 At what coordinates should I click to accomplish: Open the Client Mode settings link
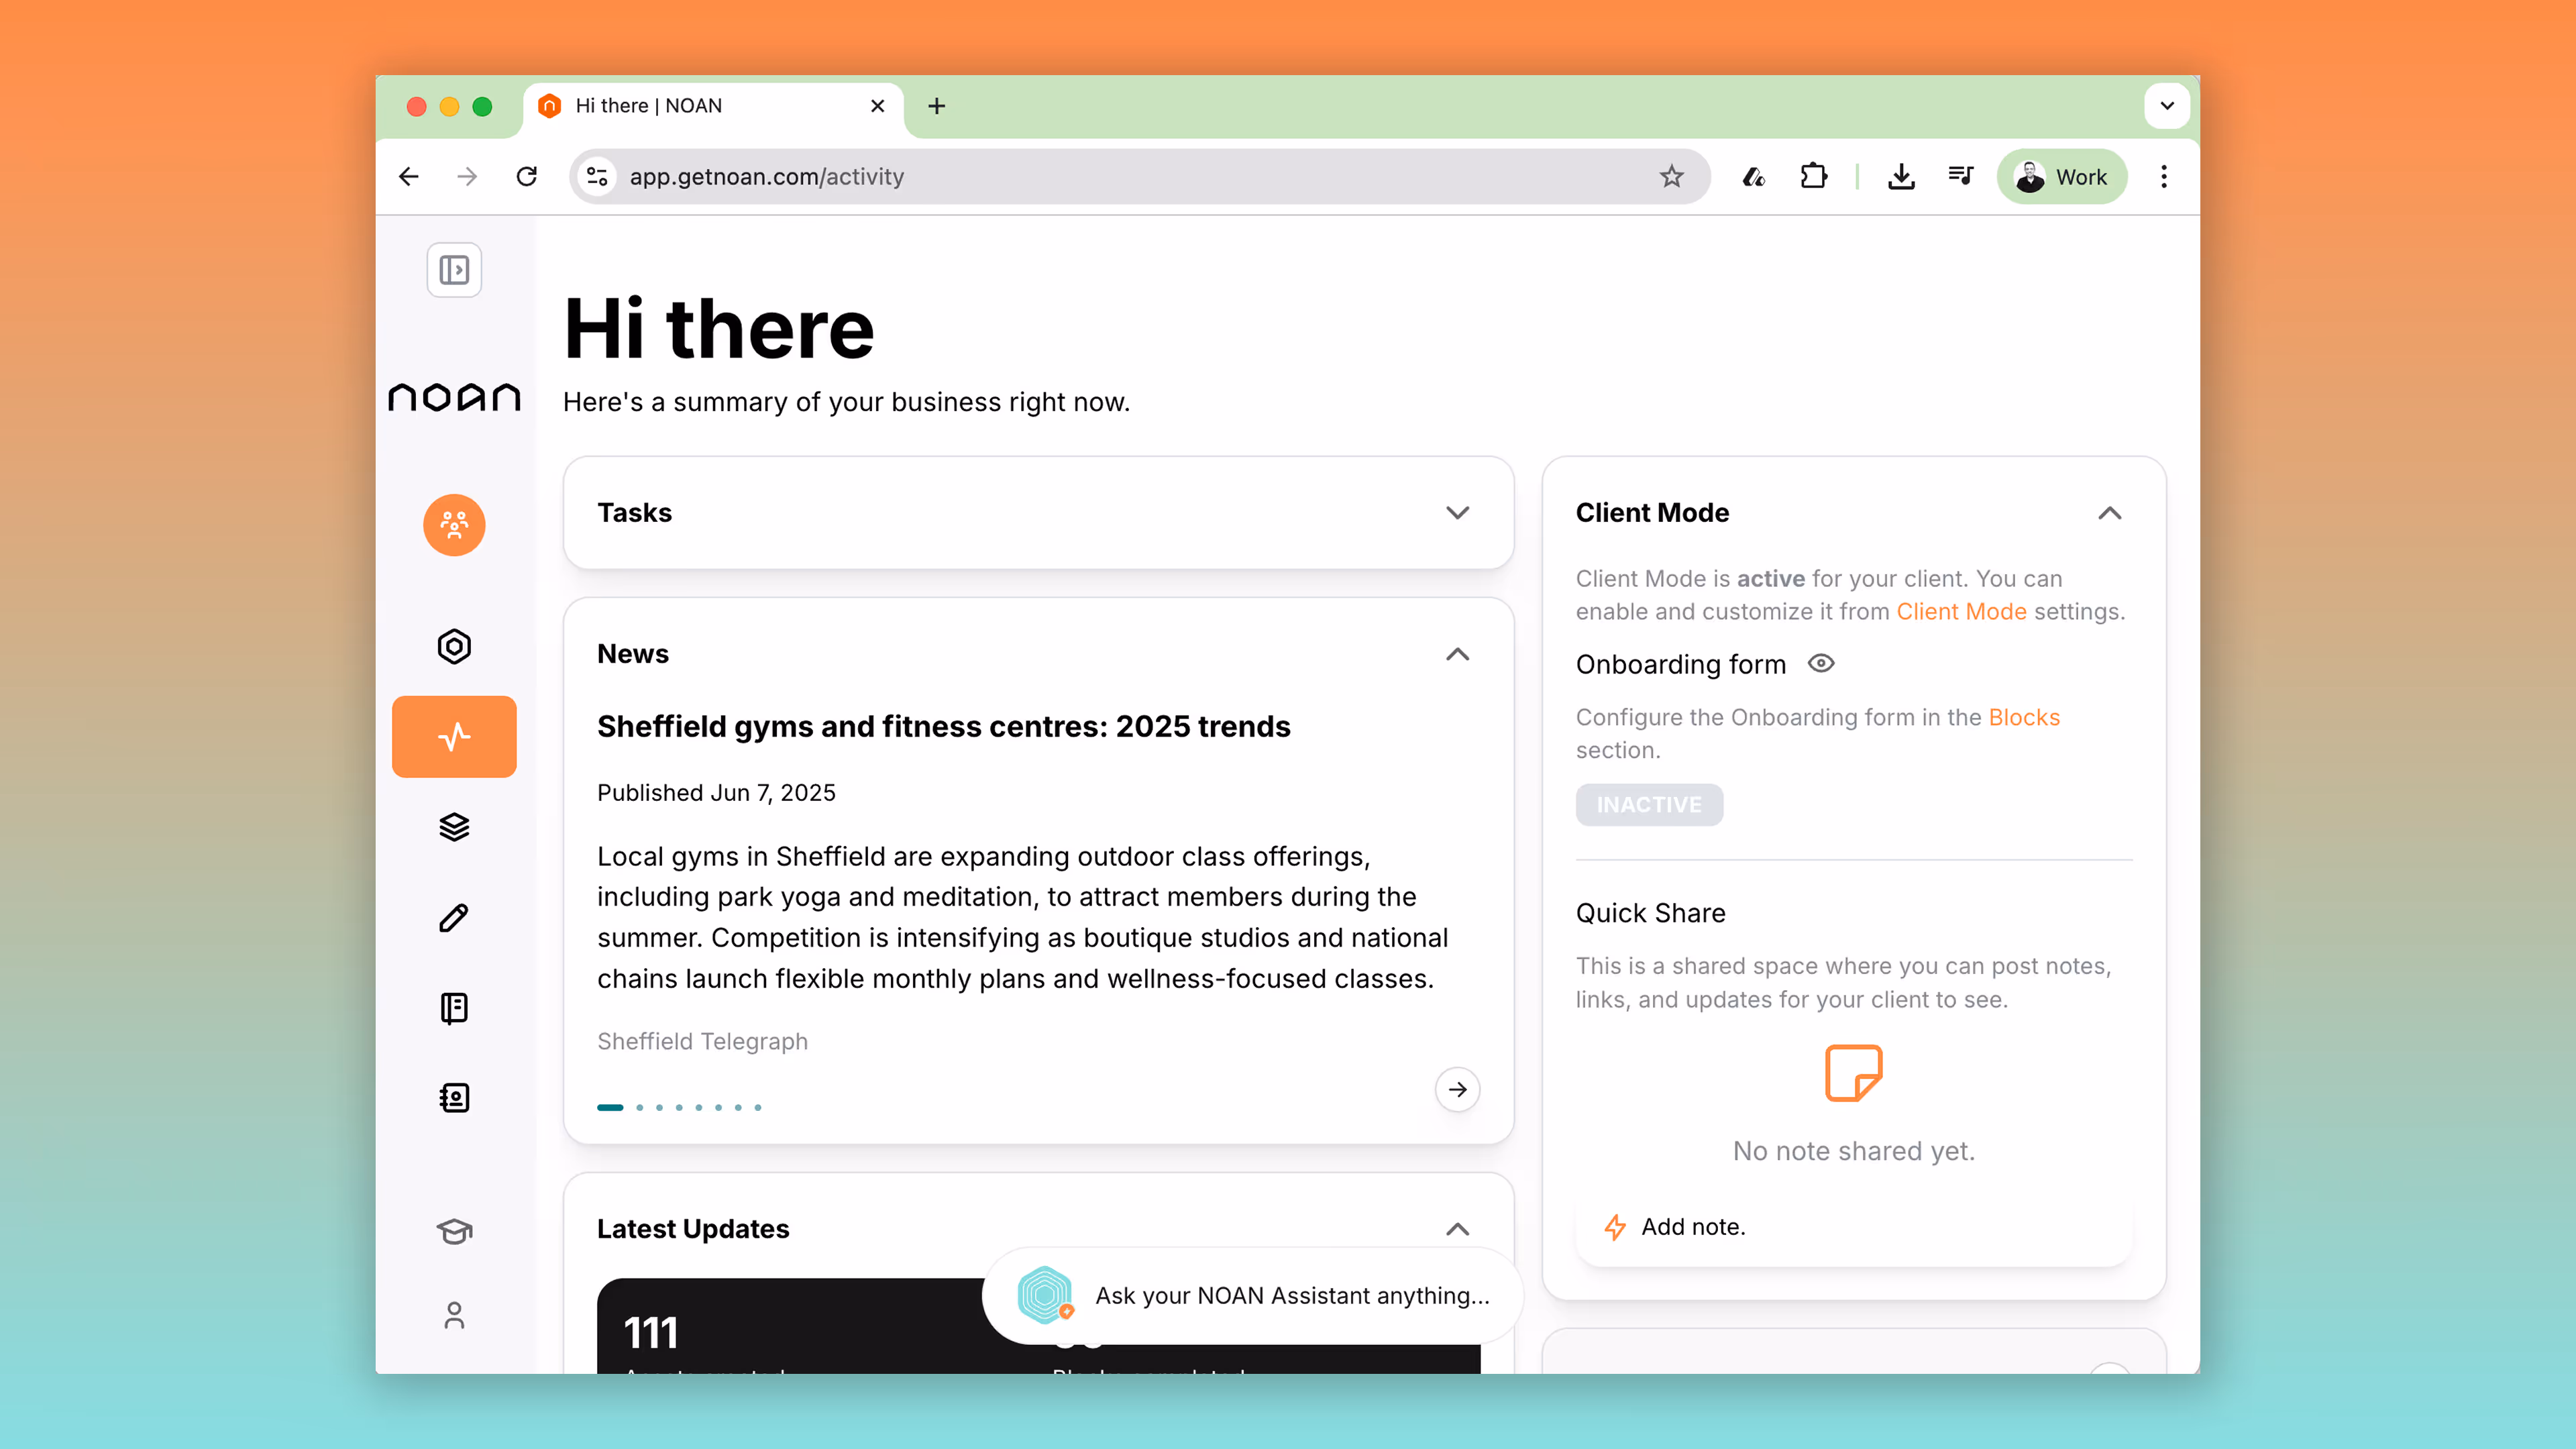[x=1961, y=612]
